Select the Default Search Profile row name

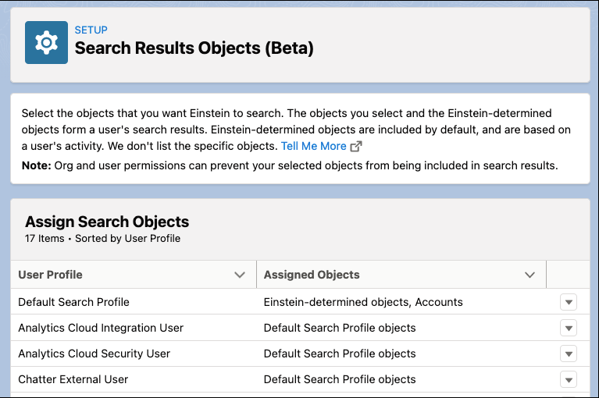(73, 302)
